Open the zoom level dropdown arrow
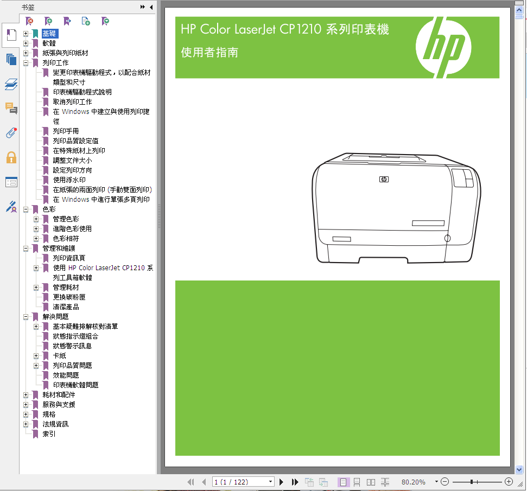Viewport: 527px width, 491px height. coord(436,482)
